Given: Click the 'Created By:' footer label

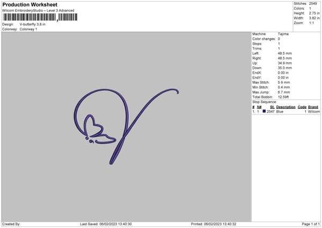Looking at the screenshot, I should tap(11, 224).
